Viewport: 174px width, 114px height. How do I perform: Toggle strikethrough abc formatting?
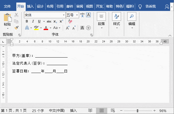coord(49,21)
